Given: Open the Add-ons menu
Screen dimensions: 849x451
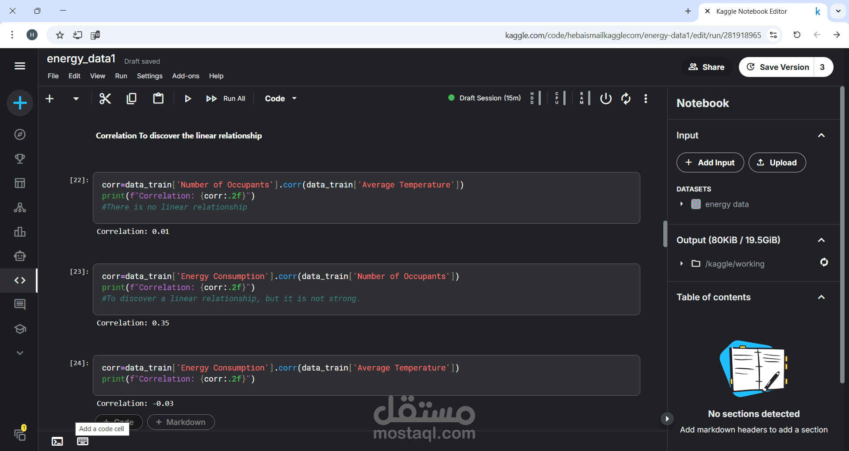Looking at the screenshot, I should (x=186, y=76).
